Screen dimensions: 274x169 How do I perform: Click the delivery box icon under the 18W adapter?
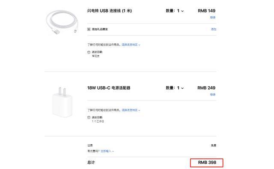89,118
